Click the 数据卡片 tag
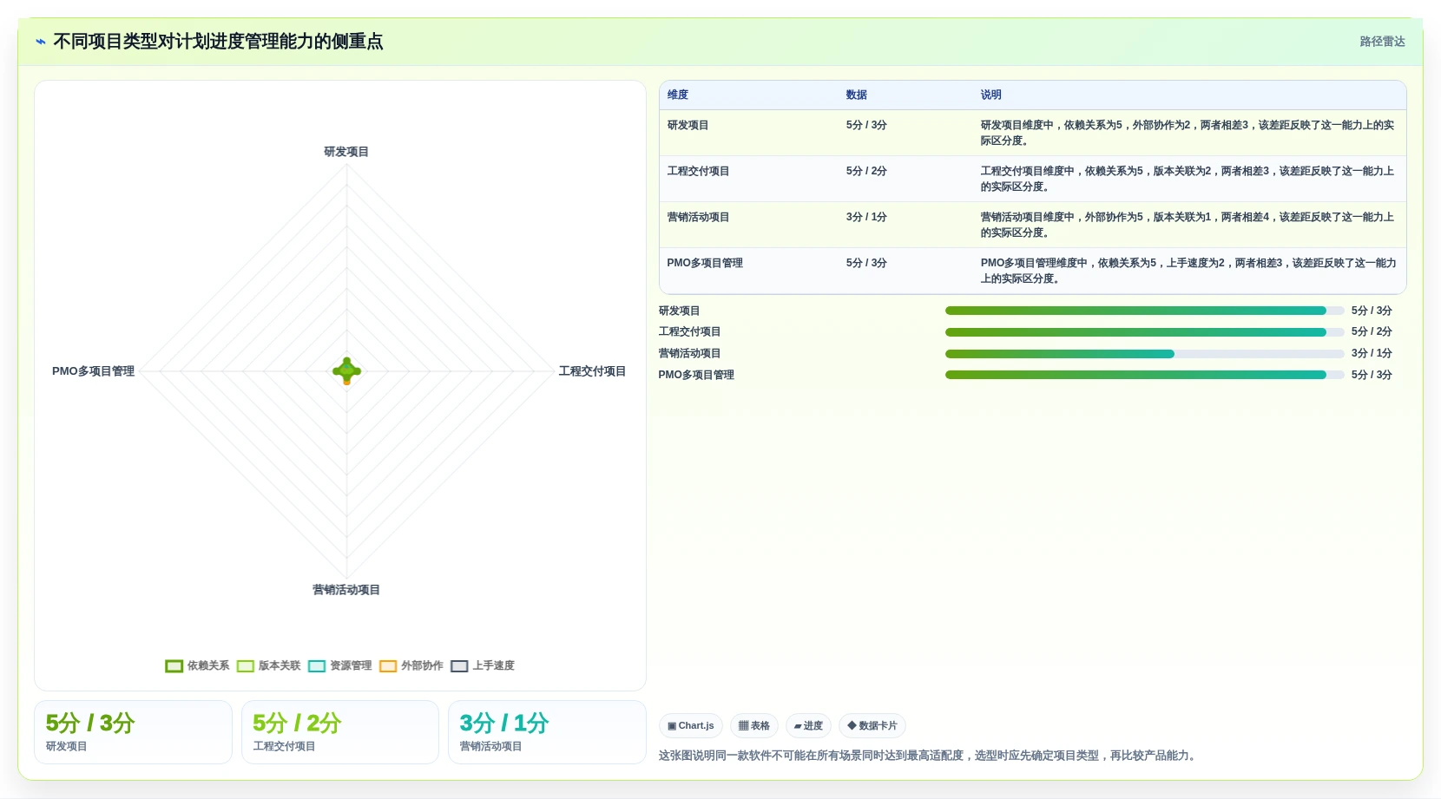This screenshot has height=799, width=1441. tap(872, 725)
